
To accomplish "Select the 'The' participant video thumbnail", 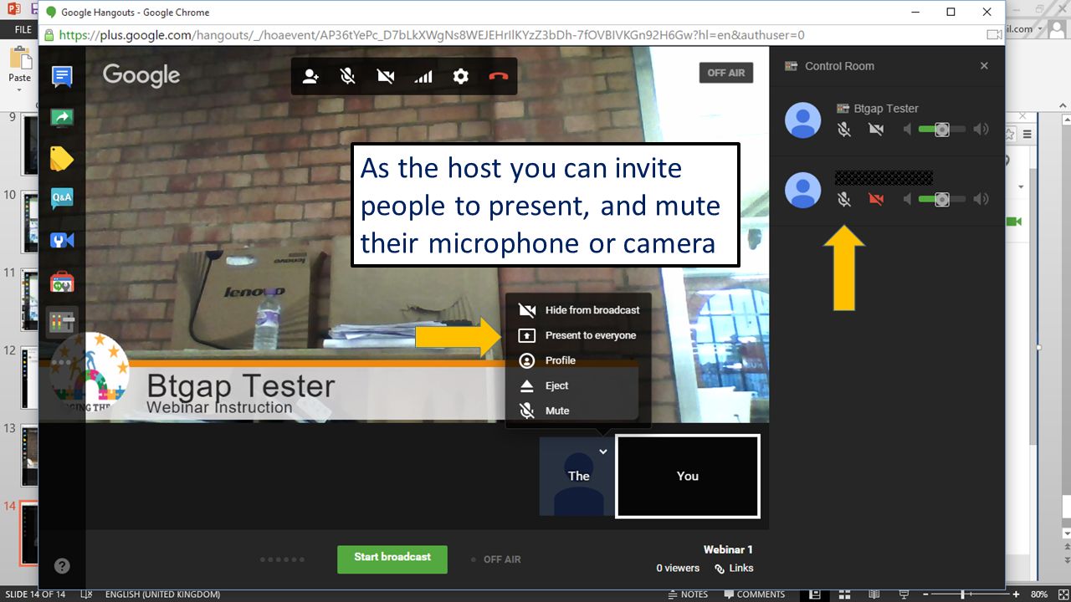I will 576,476.
